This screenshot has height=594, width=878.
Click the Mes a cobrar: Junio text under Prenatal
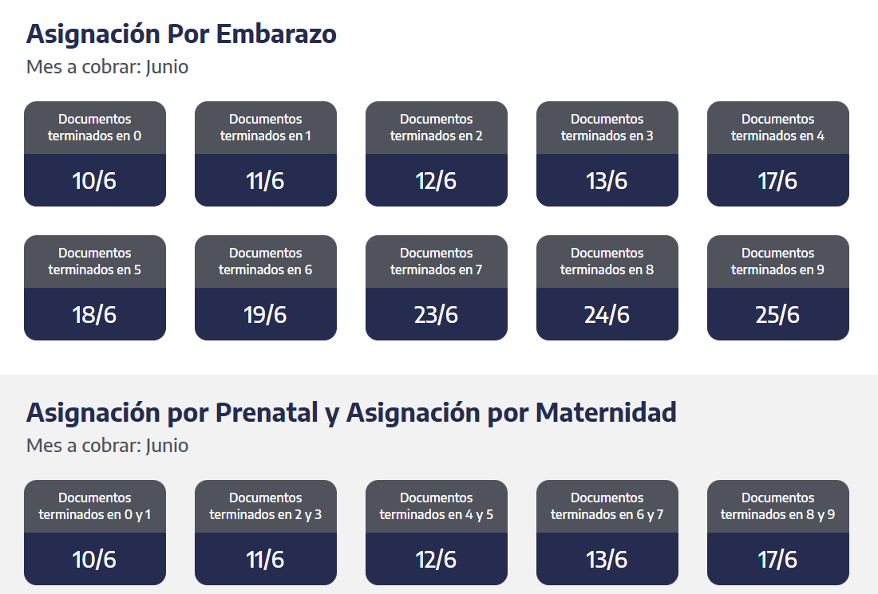[x=108, y=446]
